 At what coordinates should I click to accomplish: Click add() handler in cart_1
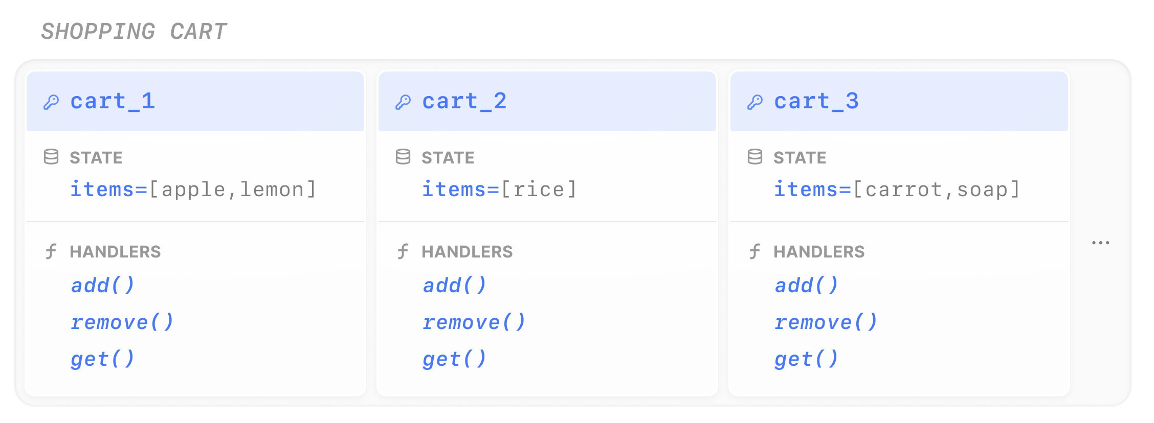(x=103, y=285)
